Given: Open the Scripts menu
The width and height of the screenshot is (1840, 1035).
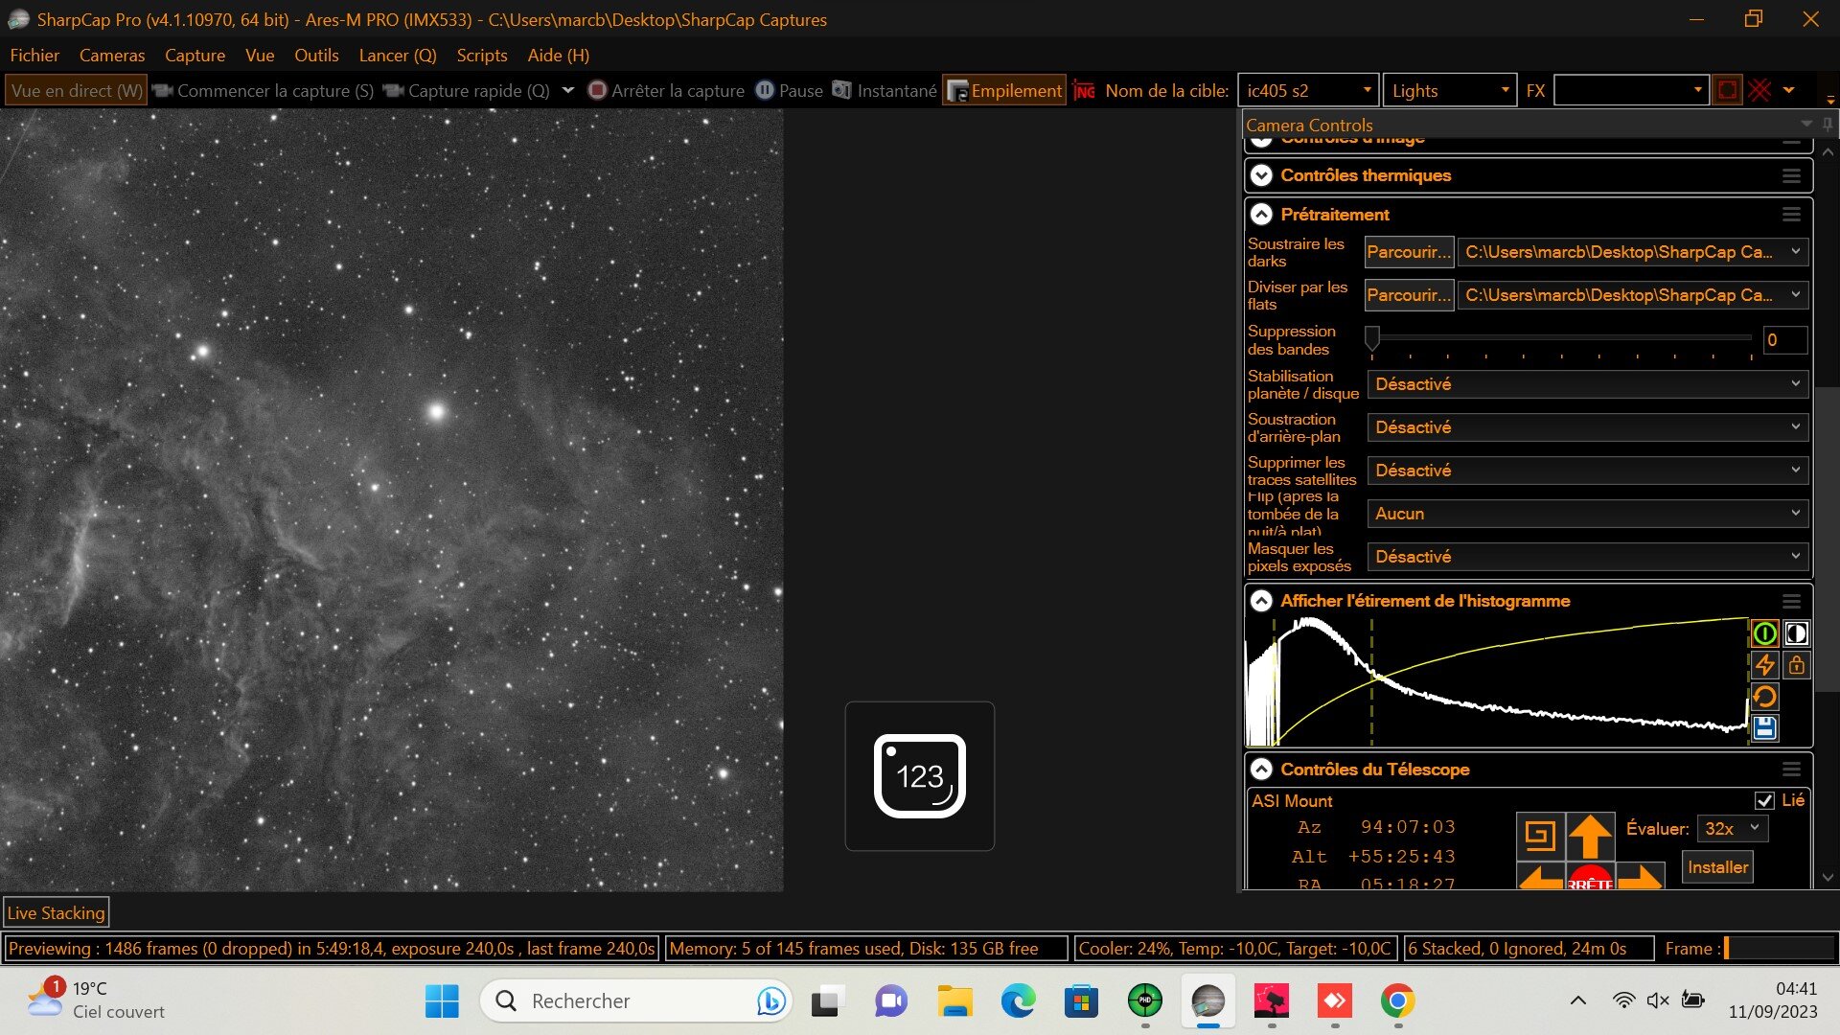Looking at the screenshot, I should click(482, 56).
